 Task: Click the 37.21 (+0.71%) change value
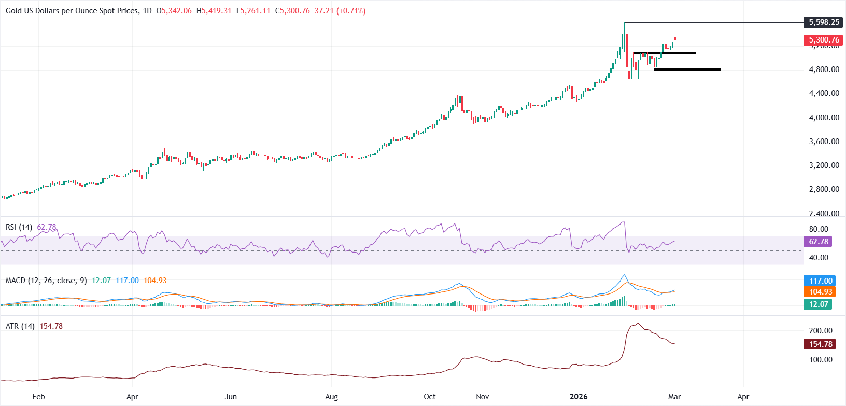[340, 11]
